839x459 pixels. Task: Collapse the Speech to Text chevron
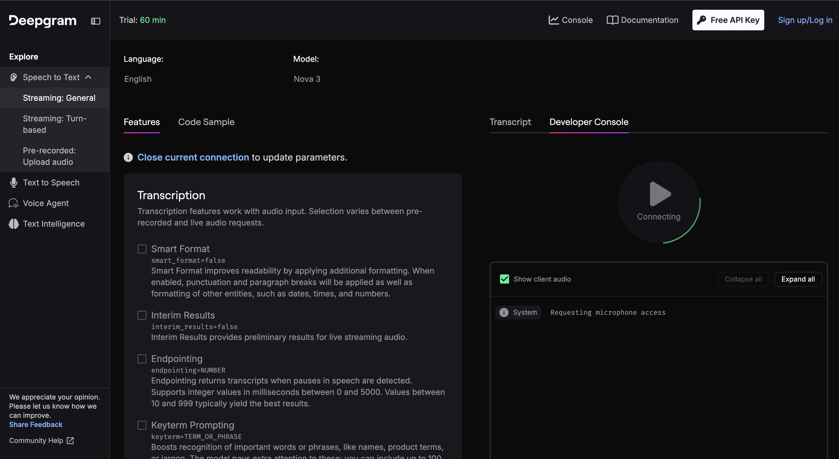coord(88,77)
